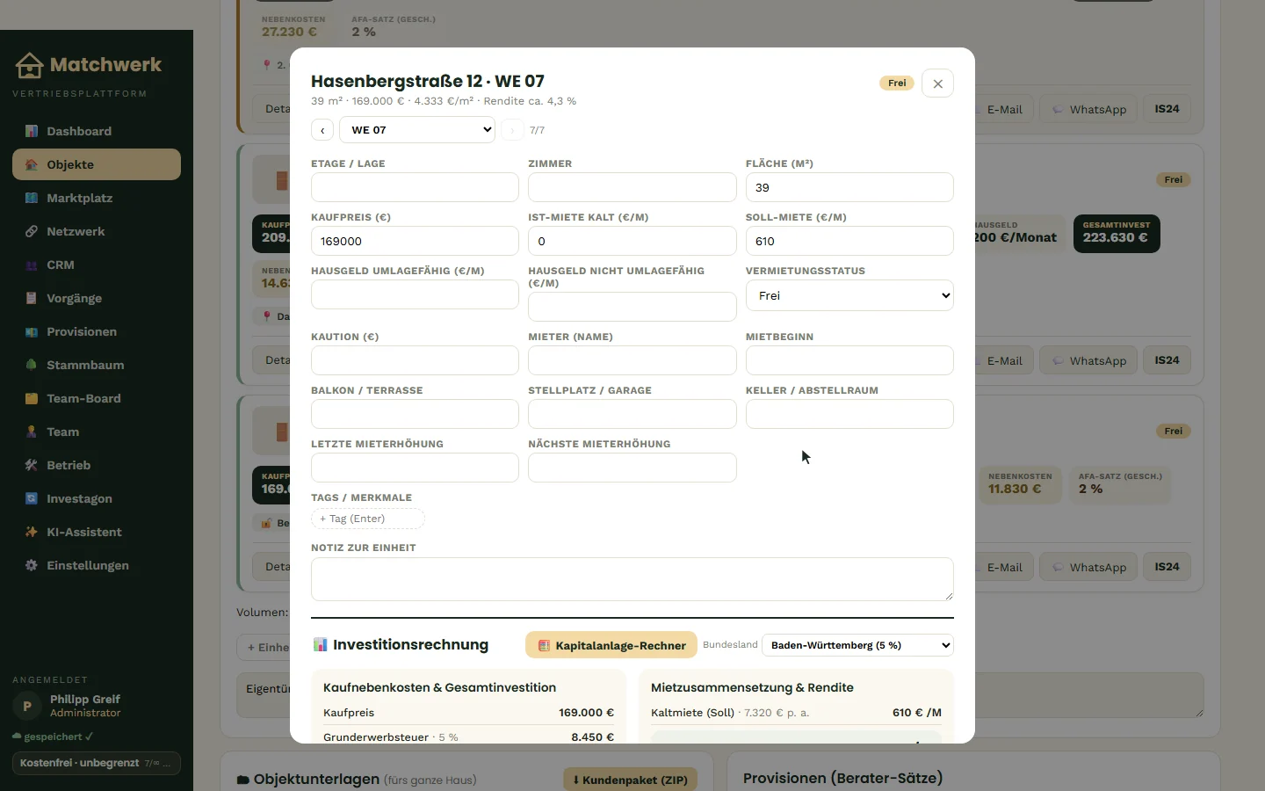Click into the Zimmer input field
Viewport: 1265px width, 791px height.
click(632, 187)
